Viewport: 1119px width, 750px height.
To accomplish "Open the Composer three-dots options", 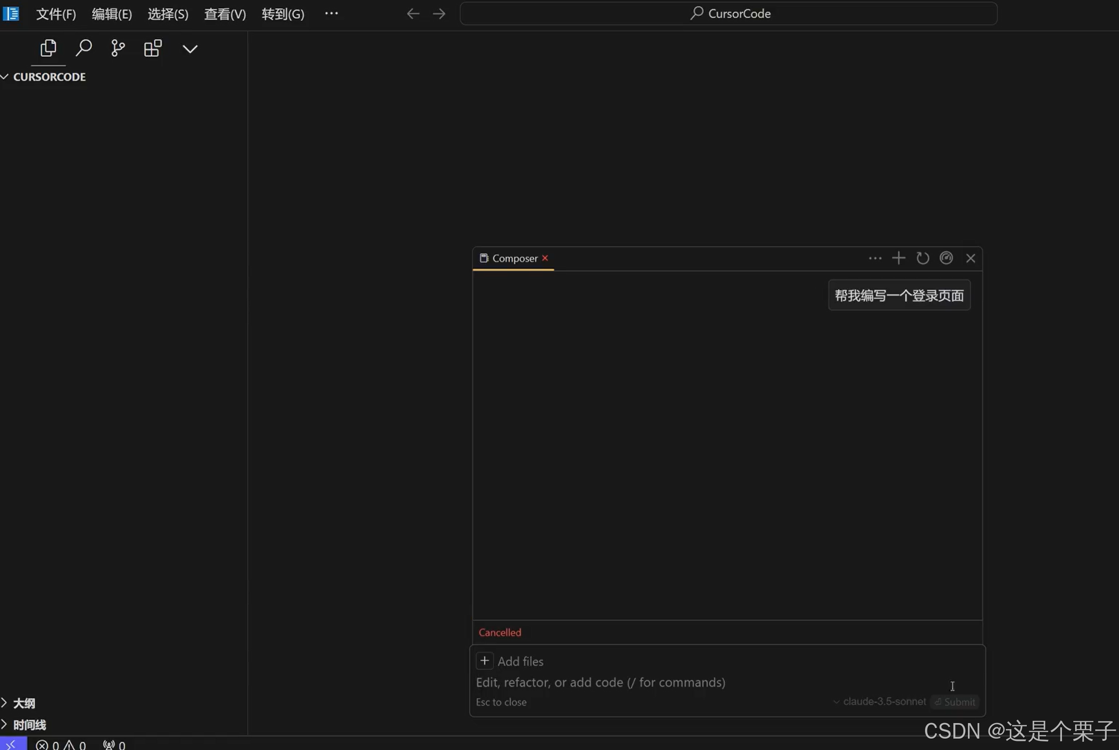I will (x=875, y=258).
